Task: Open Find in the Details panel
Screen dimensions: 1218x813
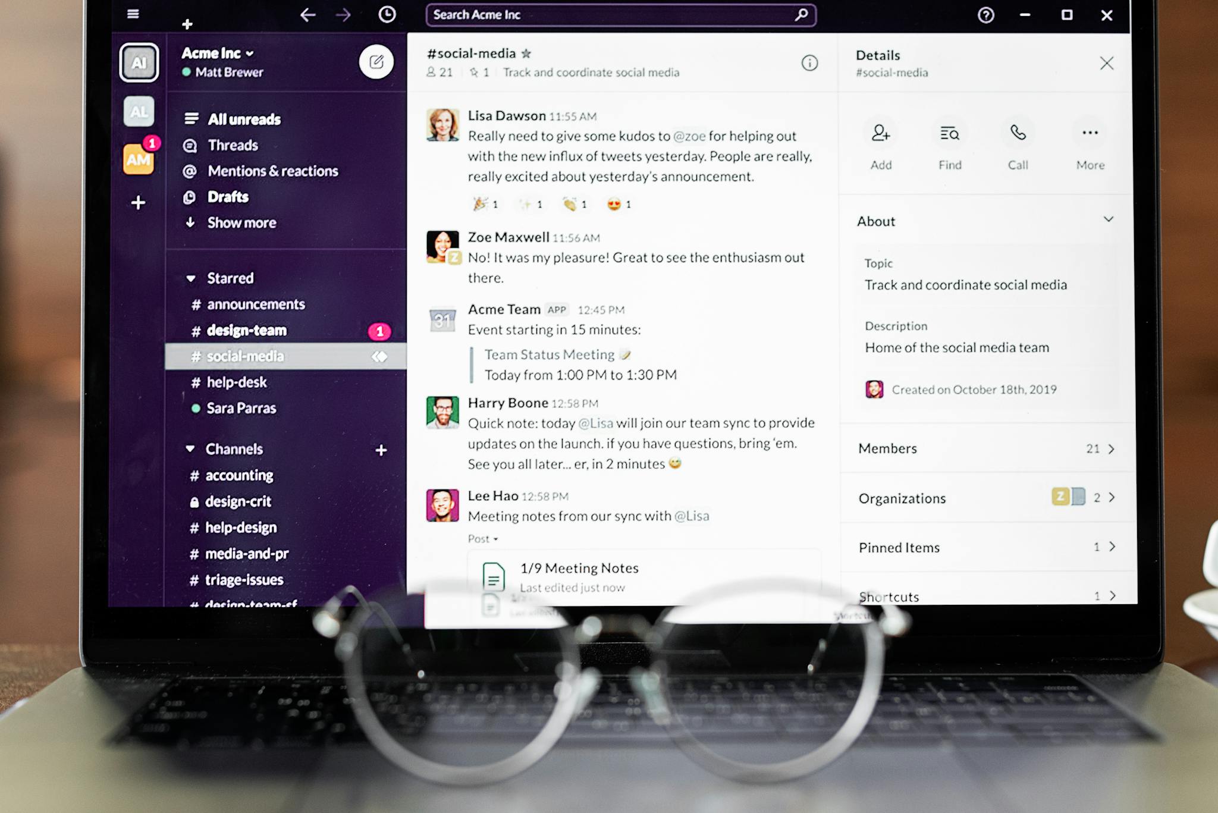Action: 949,134
